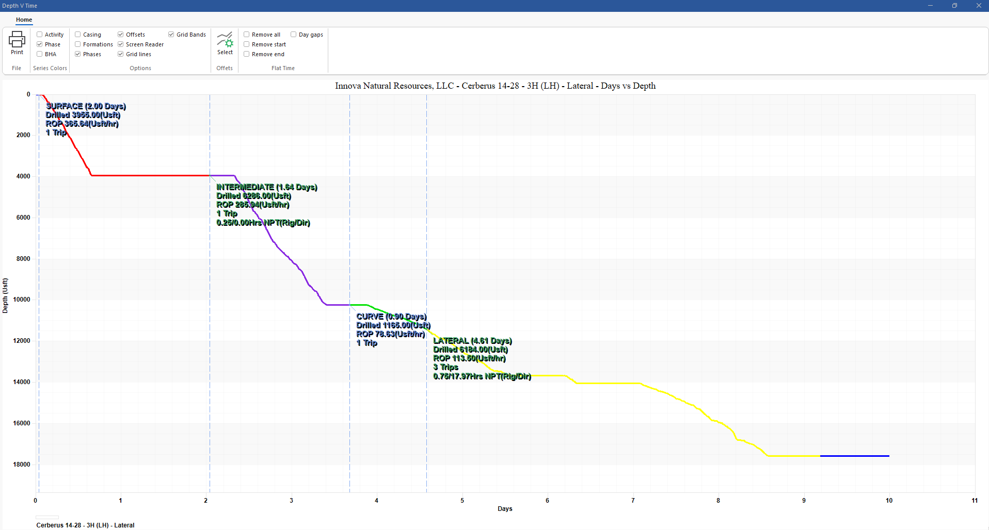Restore down the Depth V Time window
Image resolution: width=989 pixels, height=530 pixels.
point(954,6)
